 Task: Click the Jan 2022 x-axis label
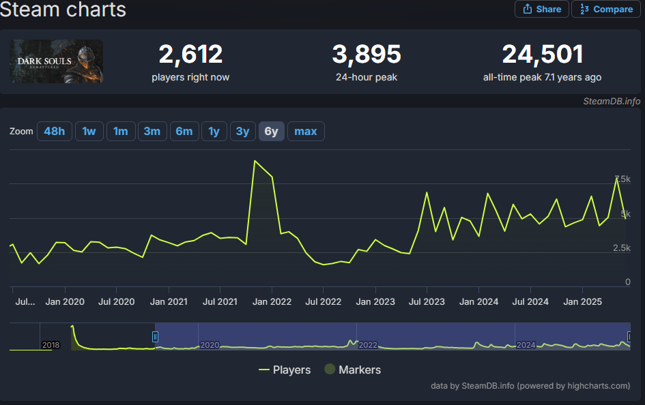tap(272, 302)
